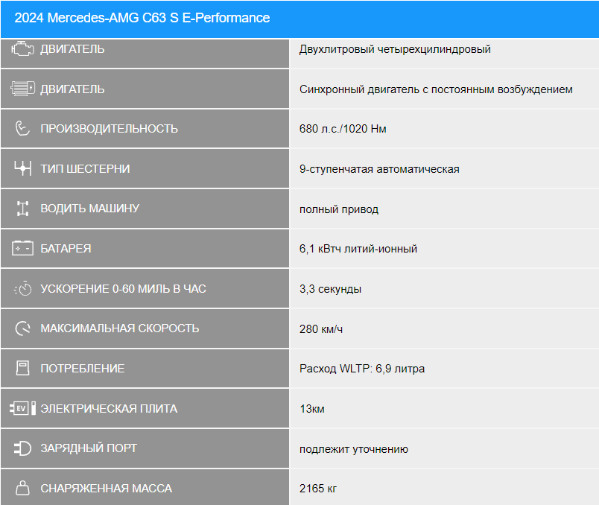Click the performance icon beside ПРОИЗВОДИТЕЛЬНОСТЬ

[22, 128]
